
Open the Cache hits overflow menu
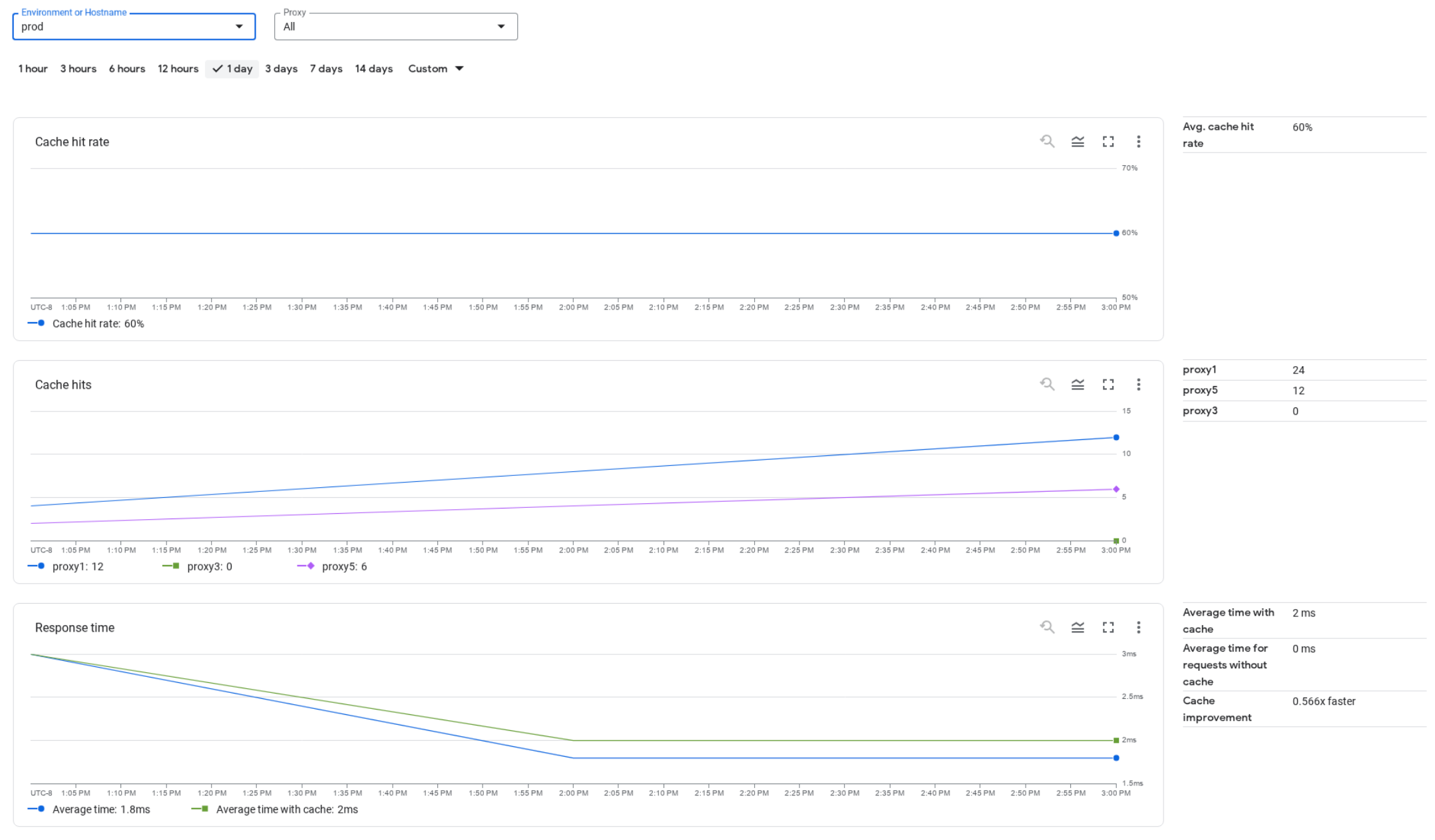[1139, 384]
